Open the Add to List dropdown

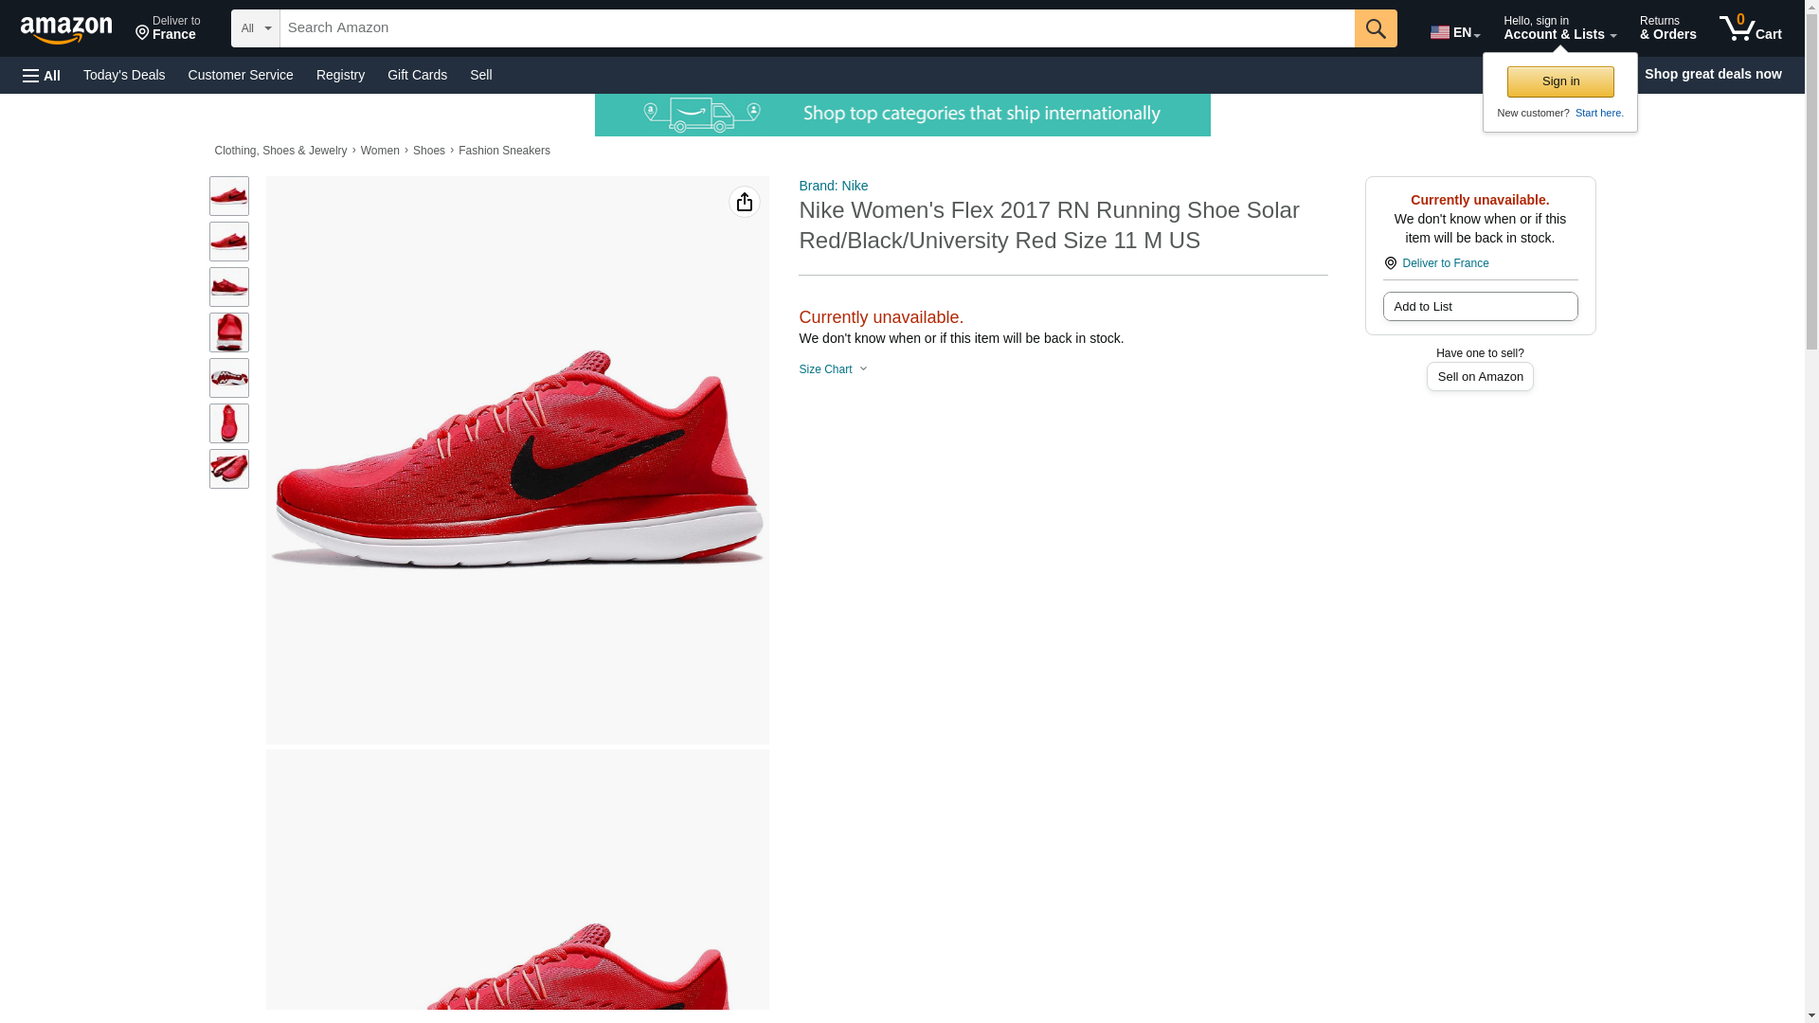pos(1479,306)
